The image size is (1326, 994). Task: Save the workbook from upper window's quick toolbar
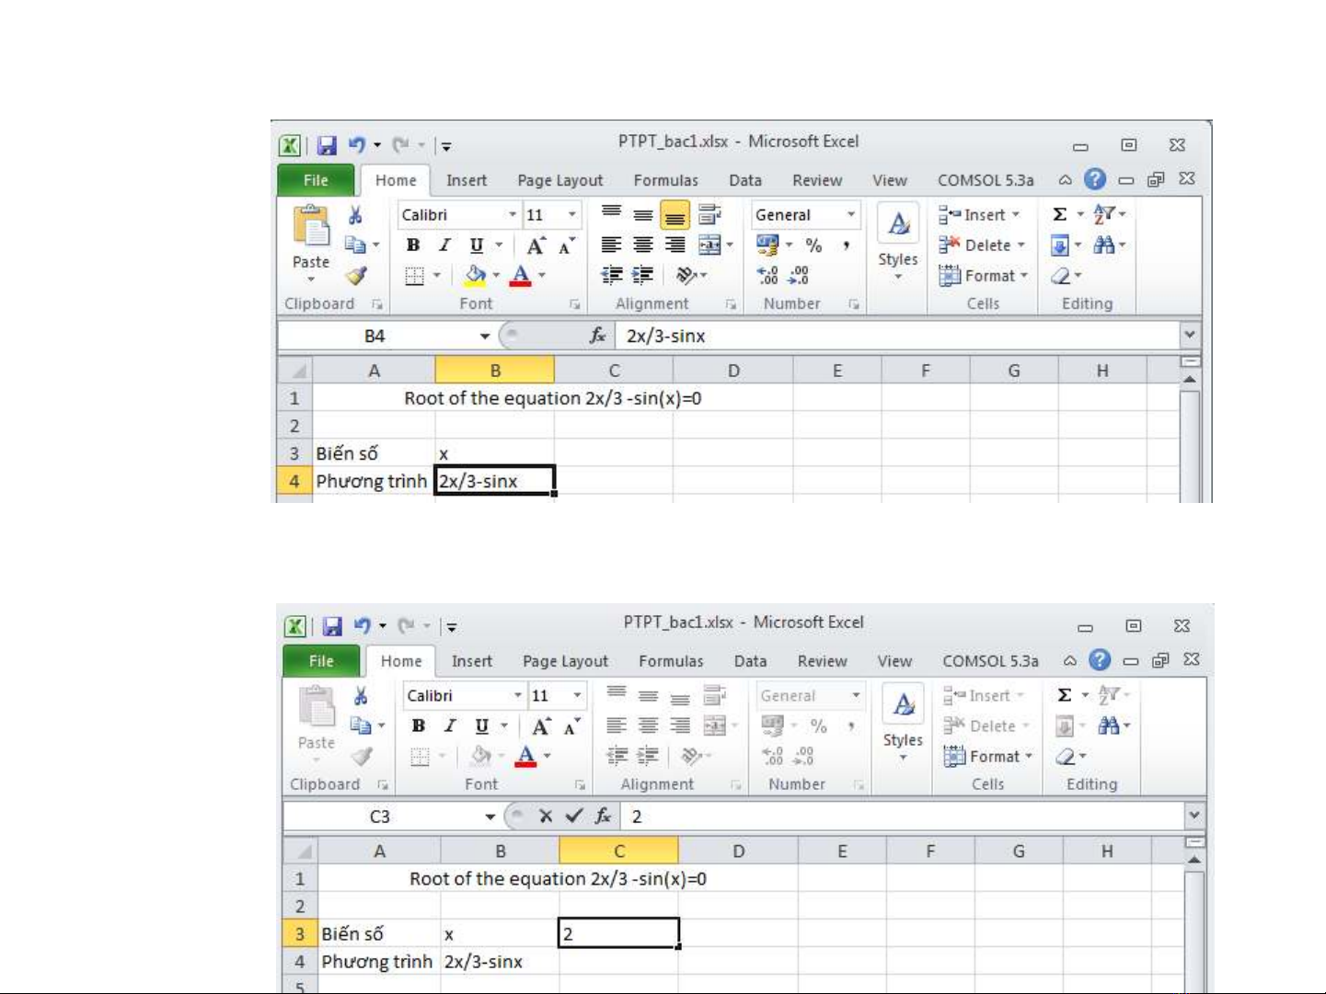(327, 145)
